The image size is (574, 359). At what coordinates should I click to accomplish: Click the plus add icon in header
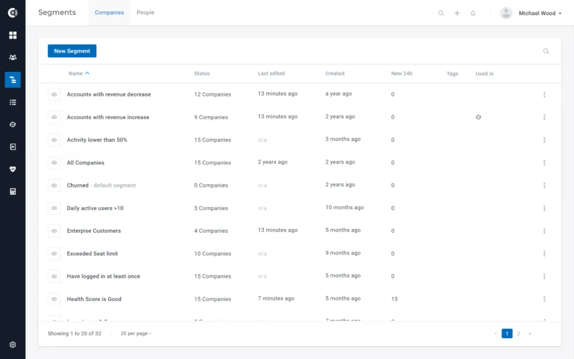pos(457,13)
